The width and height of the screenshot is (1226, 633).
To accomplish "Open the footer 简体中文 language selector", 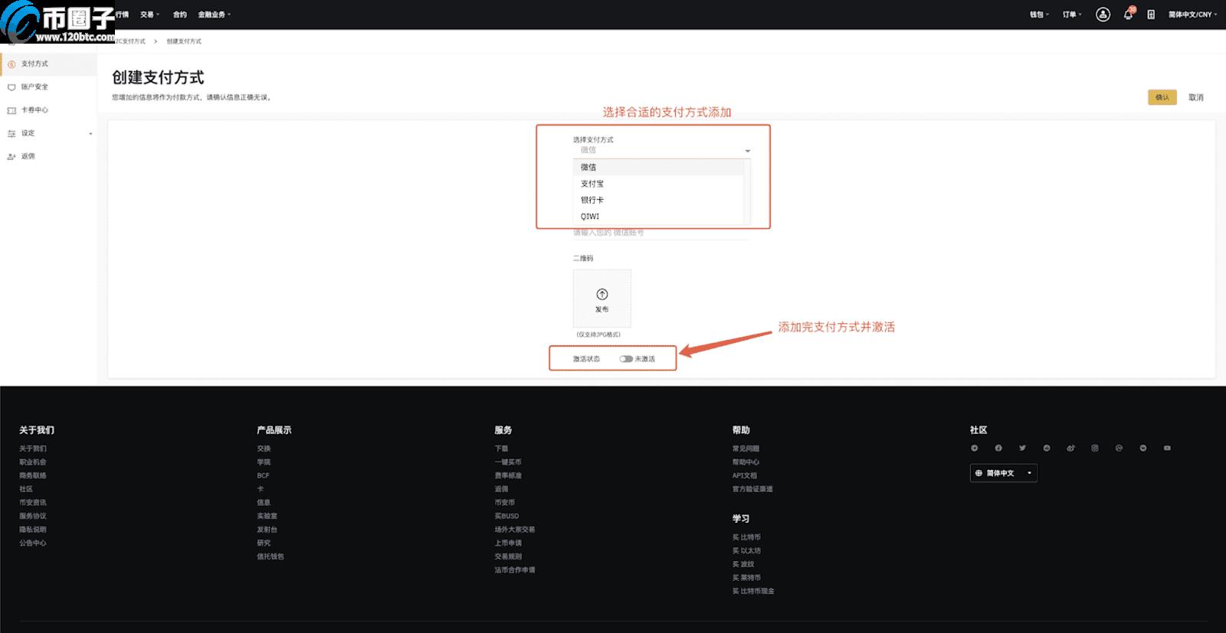I will click(x=1004, y=473).
